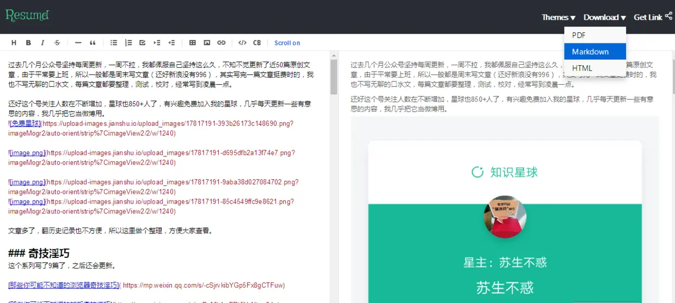Screen dimensions: 675x303
Task: Insert a table
Action: [x=193, y=43]
